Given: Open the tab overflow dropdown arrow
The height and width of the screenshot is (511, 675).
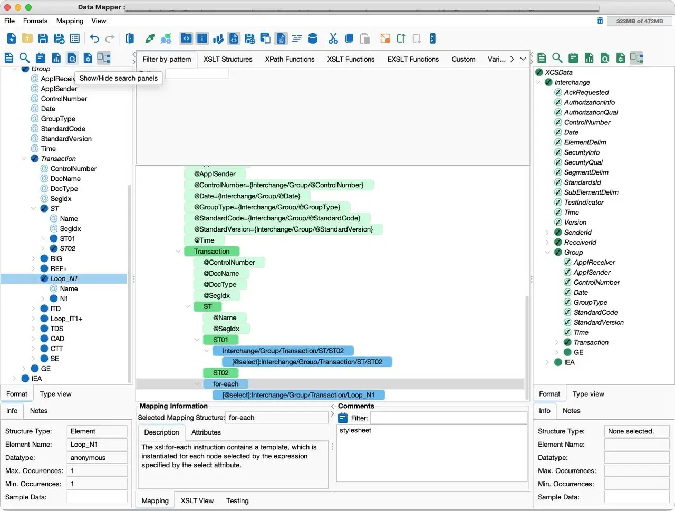Looking at the screenshot, I should 523,59.
